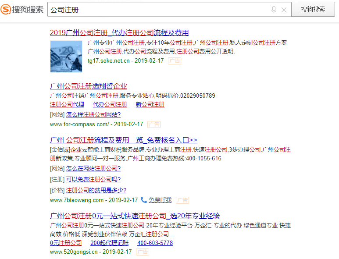
Task: Click the microphone voice search icon
Action: (x=274, y=10)
